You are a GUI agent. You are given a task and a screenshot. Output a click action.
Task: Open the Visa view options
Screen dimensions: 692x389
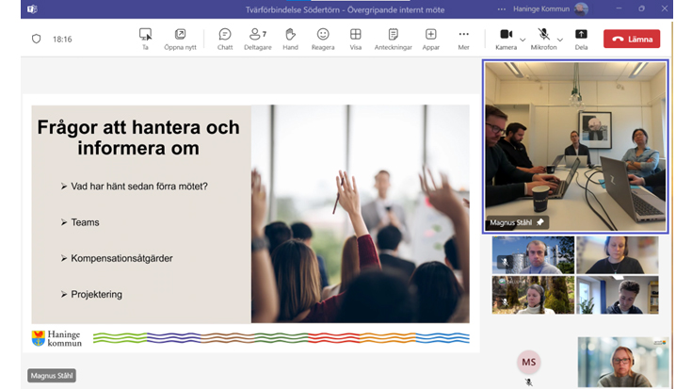click(x=355, y=38)
